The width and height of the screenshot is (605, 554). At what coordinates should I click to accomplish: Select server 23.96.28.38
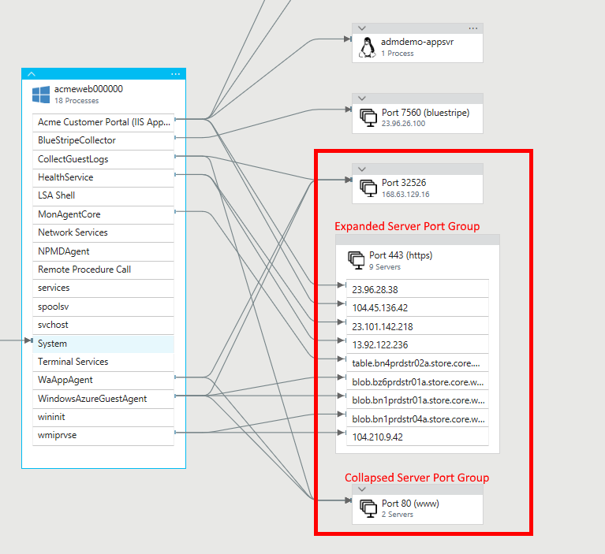417,289
